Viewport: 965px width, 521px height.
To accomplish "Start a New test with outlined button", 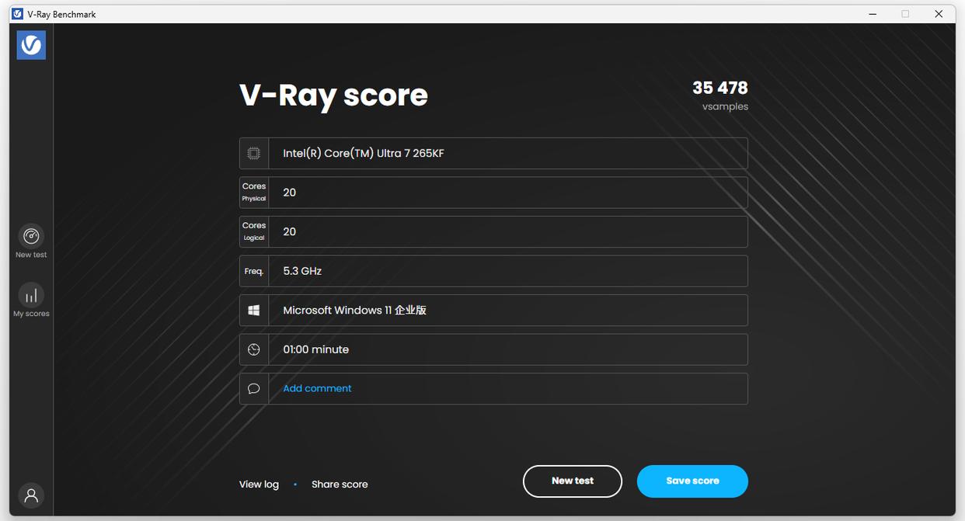I will tap(573, 481).
